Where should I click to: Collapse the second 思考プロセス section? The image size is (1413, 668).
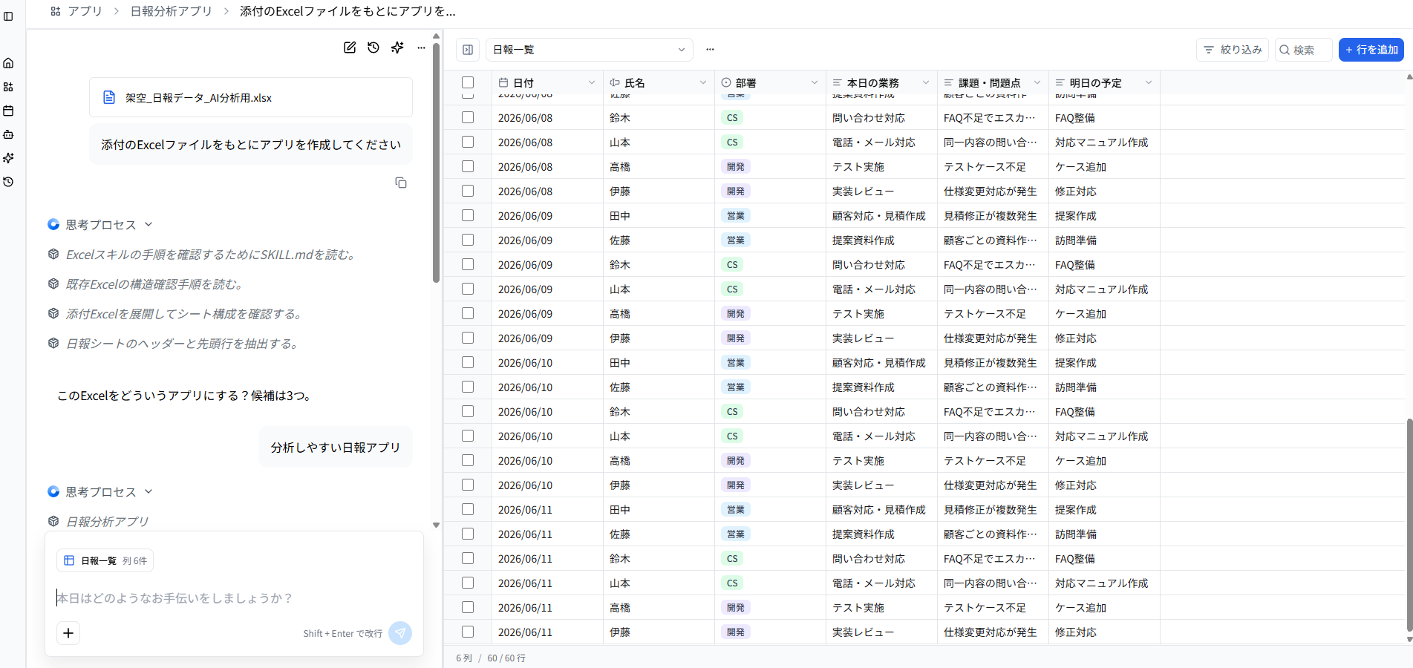pos(149,491)
